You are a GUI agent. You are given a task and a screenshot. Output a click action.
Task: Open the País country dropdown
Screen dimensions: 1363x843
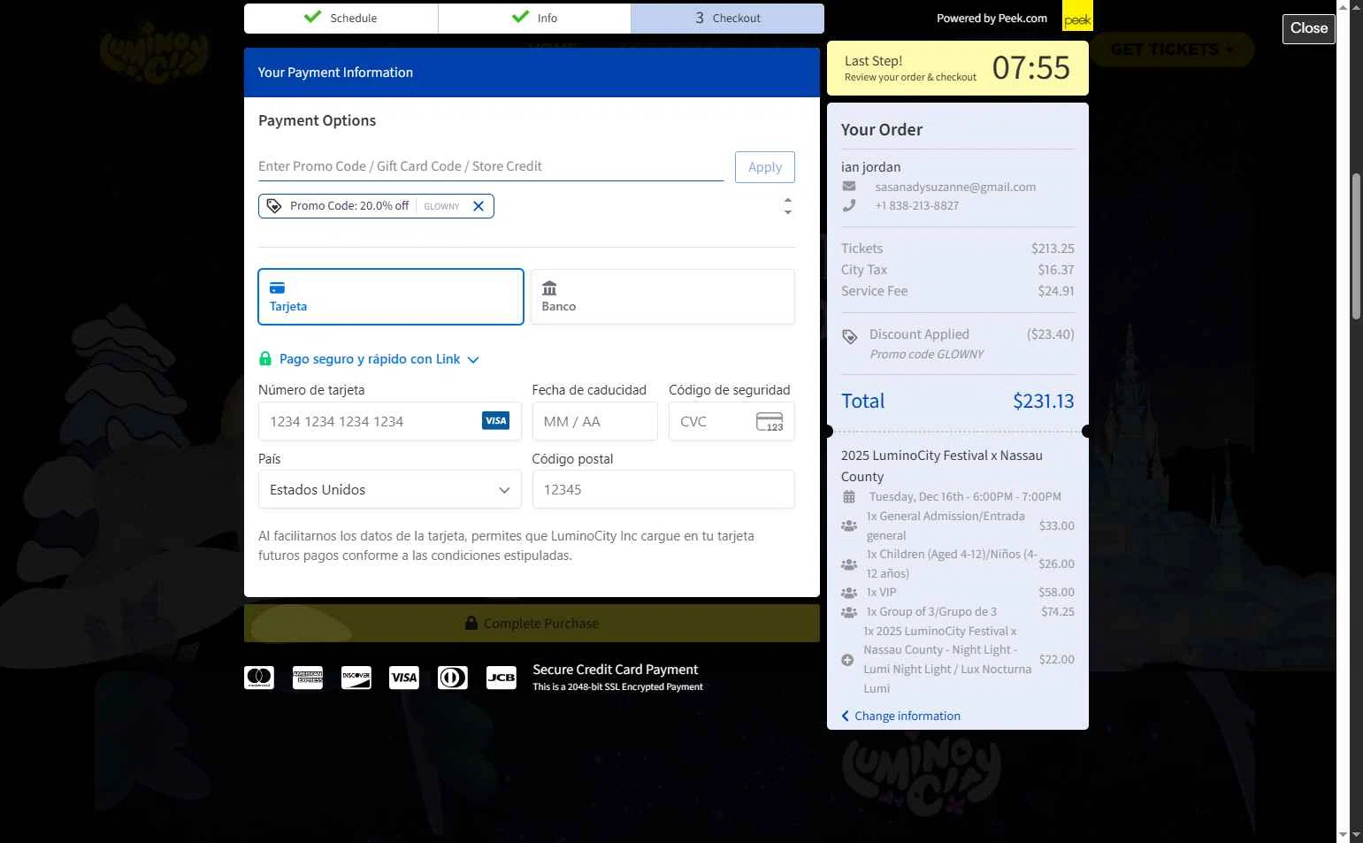(390, 489)
